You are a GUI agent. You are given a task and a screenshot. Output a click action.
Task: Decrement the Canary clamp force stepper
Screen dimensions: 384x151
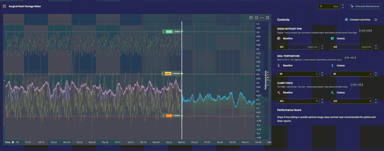click(376, 102)
